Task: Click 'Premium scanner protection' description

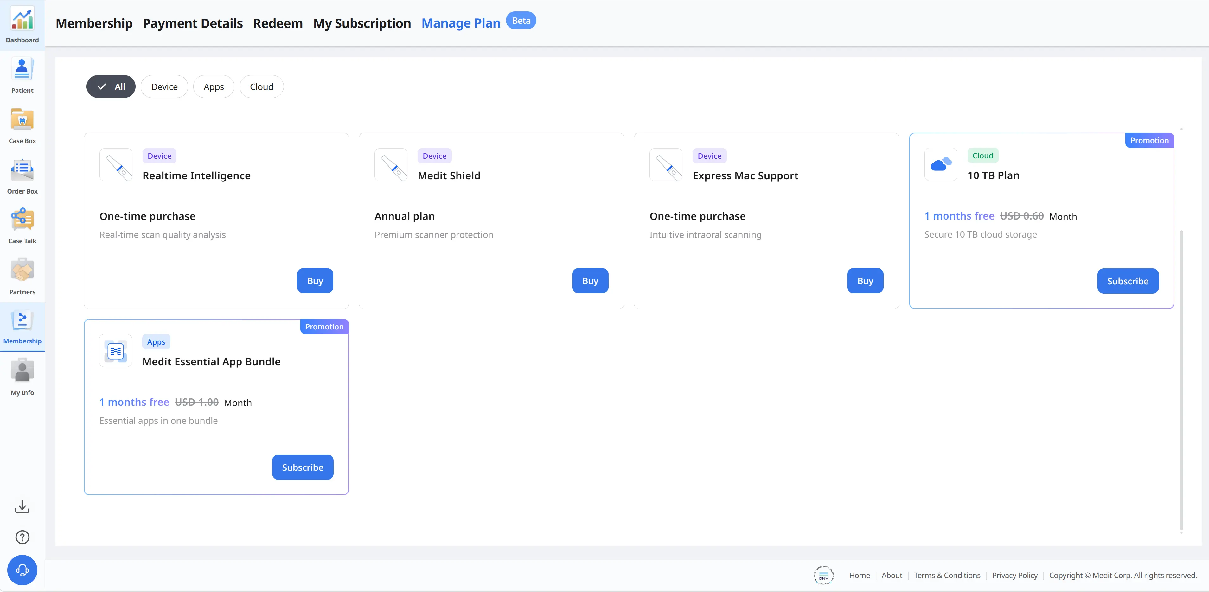Action: (434, 234)
